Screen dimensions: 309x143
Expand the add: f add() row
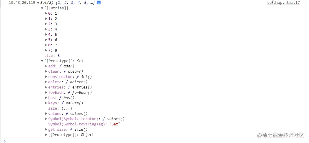pyautogui.click(x=46, y=66)
